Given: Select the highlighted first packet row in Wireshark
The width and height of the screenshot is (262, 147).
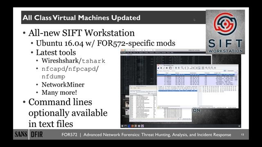Looking at the screenshot, I should click(x=196, y=74).
